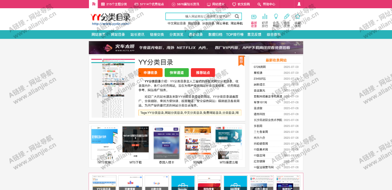
Task: Open 软文投稿 in the top bar
Action: tap(241, 4)
